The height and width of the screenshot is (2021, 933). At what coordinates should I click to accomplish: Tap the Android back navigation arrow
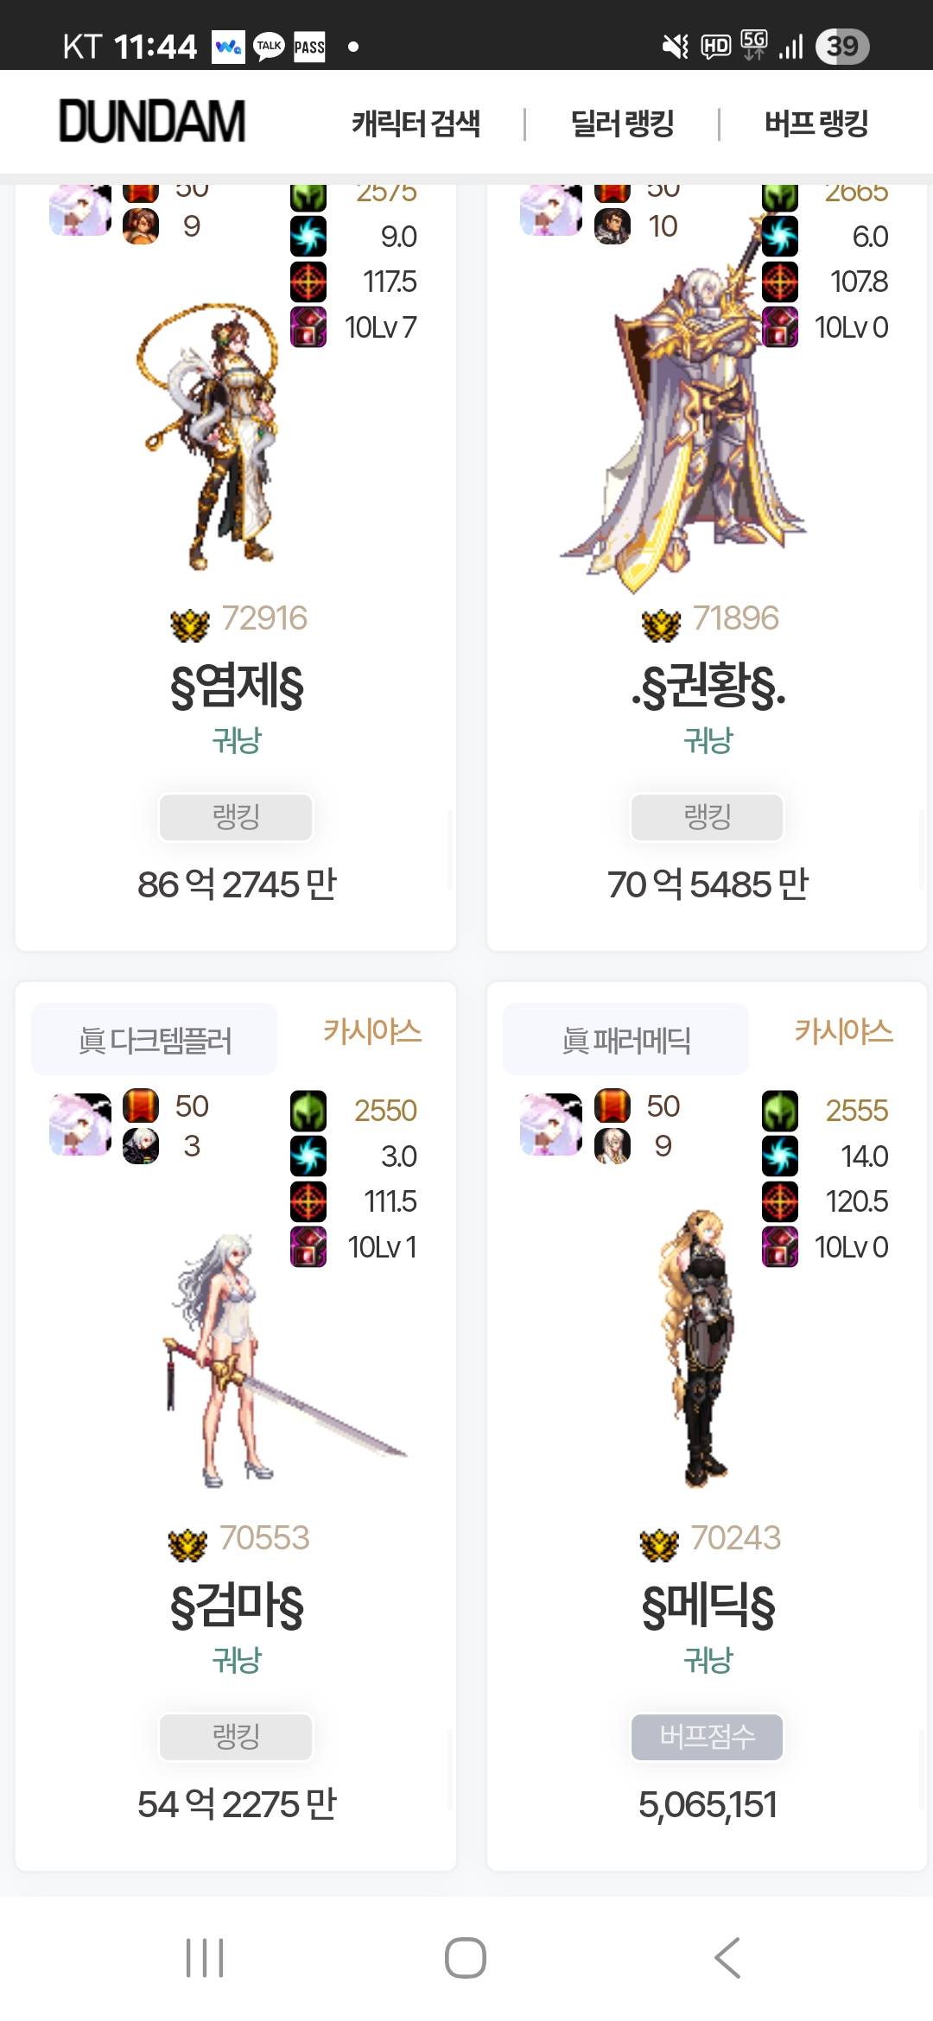click(x=727, y=1958)
